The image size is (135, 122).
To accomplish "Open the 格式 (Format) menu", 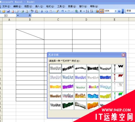I will pyautogui.click(x=50, y=6).
